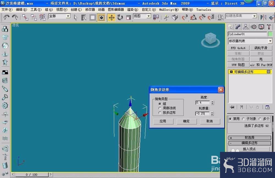Toggle the Percent Snap tool

click(202, 18)
